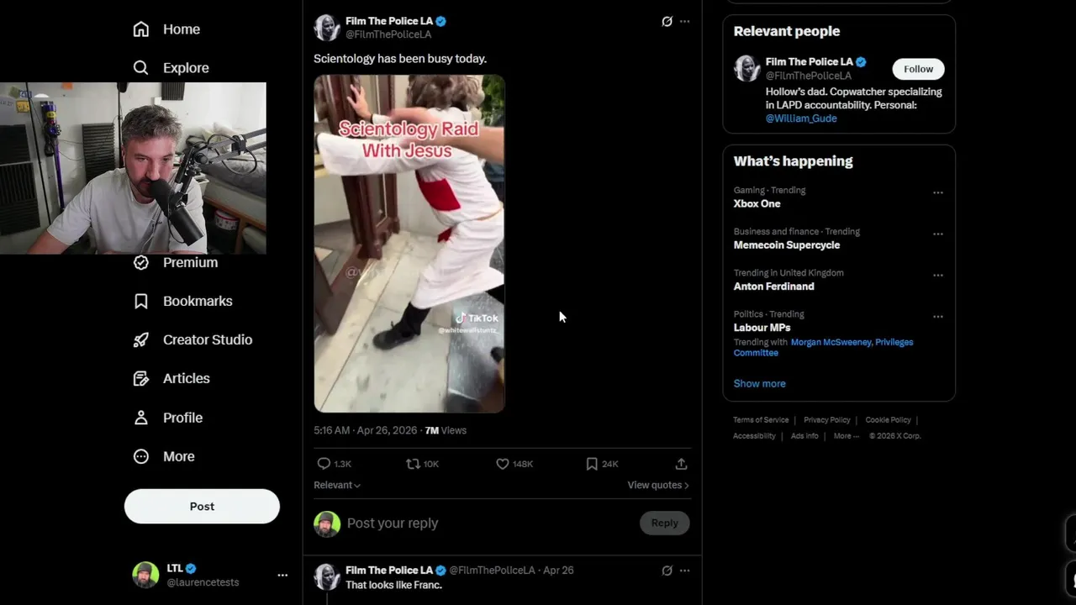Image resolution: width=1076 pixels, height=605 pixels.
Task: Click the share post icon
Action: (x=681, y=464)
